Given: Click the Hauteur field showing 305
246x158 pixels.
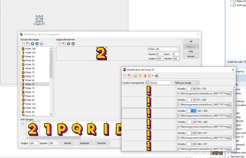Looking at the screenshot, I should coord(176,59).
